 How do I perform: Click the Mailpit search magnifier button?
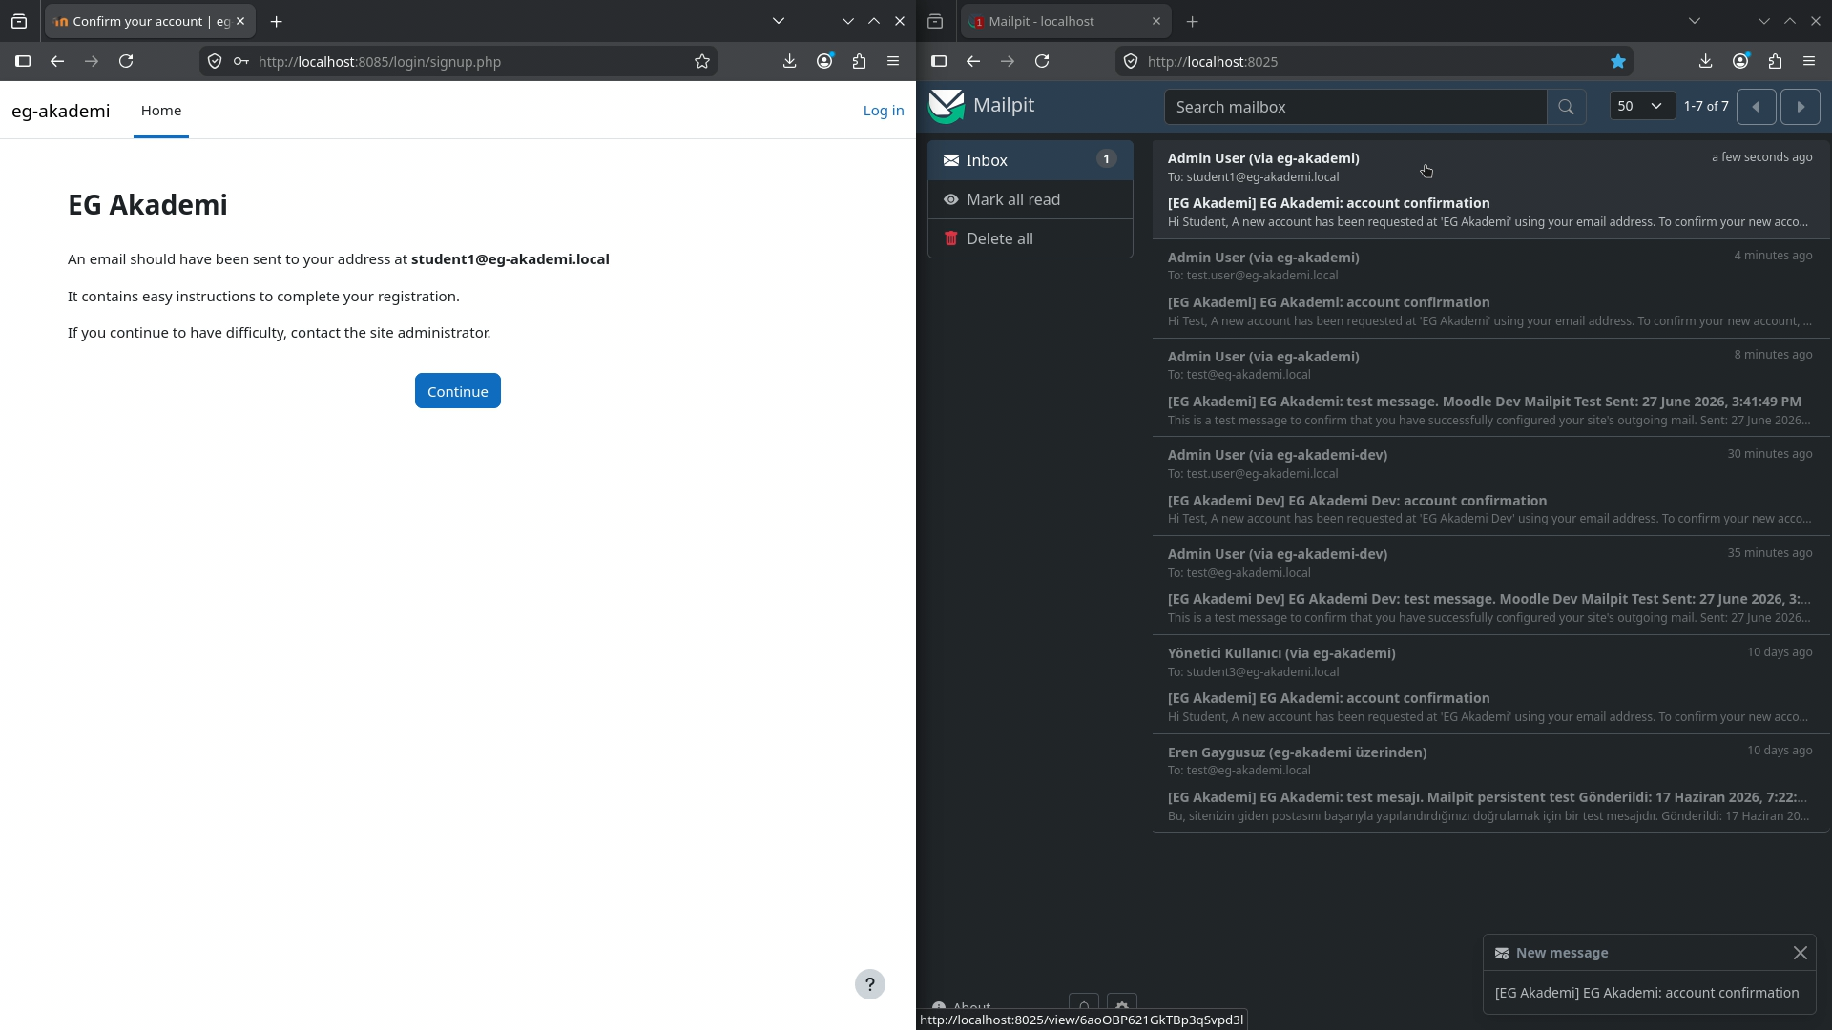[1566, 107]
